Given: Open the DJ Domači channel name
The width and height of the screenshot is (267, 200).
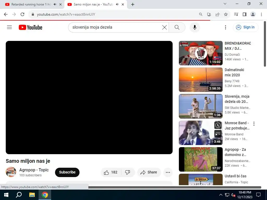Looking at the screenshot, I should [232, 55].
